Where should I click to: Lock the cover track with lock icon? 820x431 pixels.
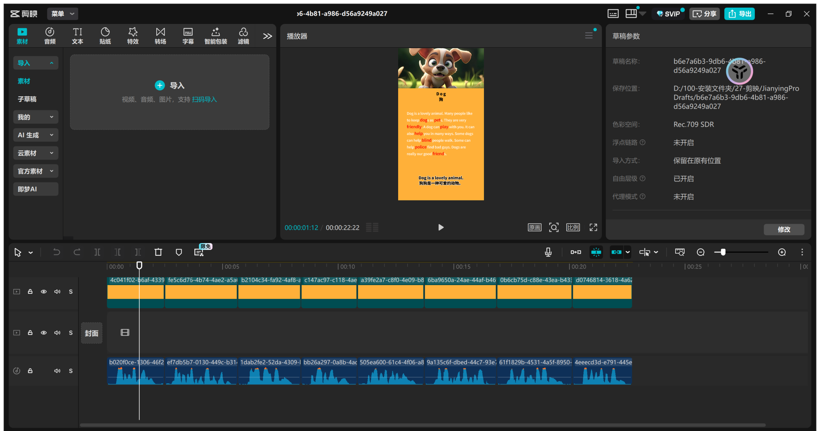(x=30, y=333)
